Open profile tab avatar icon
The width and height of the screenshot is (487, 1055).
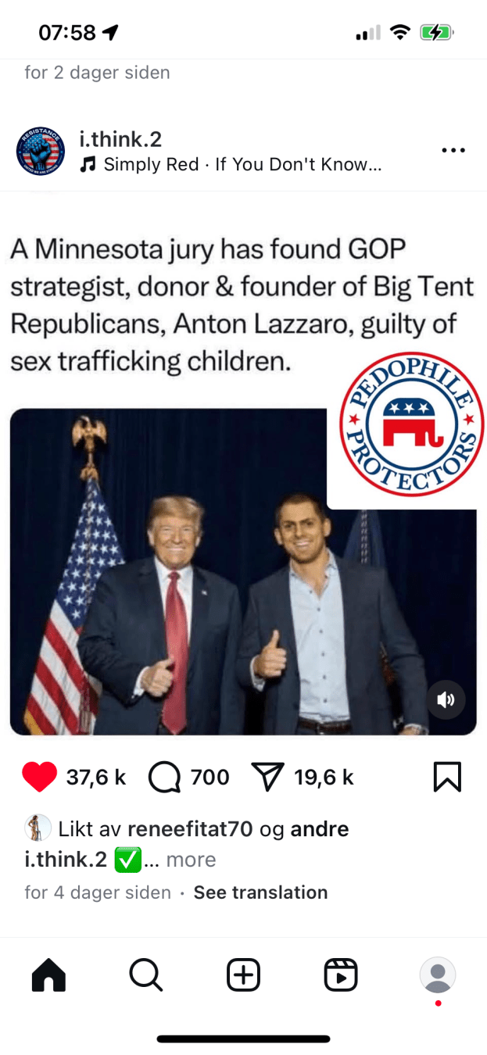click(438, 975)
